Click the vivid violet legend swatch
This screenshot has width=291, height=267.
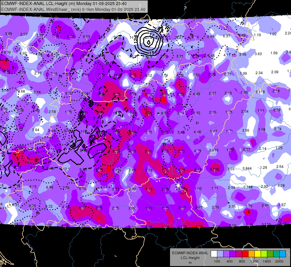coord(233,254)
